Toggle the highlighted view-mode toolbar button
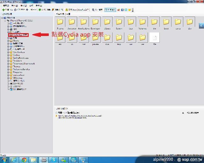204x163 pixels. (110, 10)
